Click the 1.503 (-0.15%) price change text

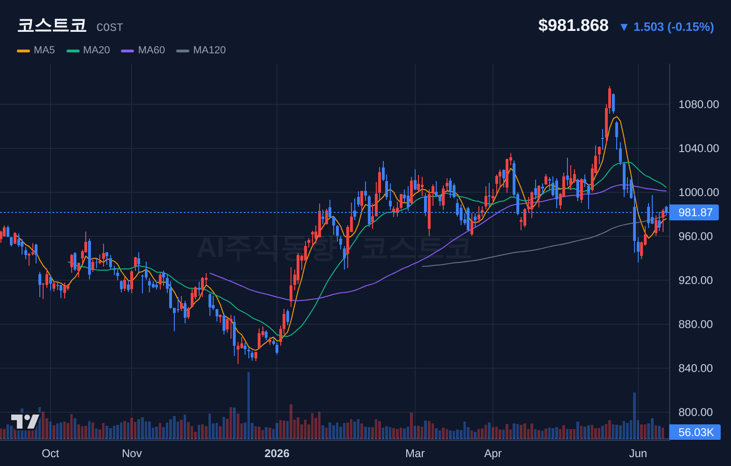click(674, 27)
